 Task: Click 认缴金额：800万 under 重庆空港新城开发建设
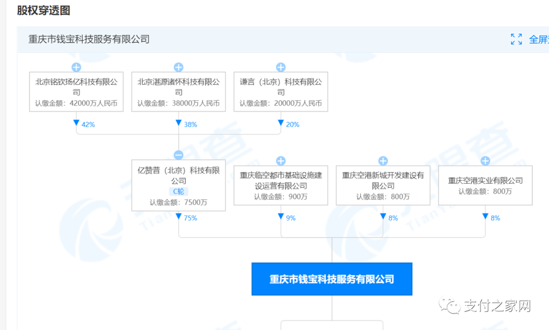(x=383, y=197)
